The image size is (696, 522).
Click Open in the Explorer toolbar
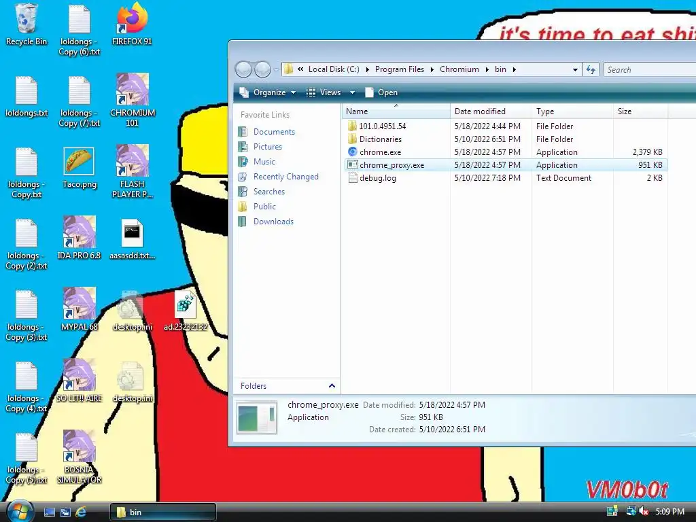coord(382,92)
